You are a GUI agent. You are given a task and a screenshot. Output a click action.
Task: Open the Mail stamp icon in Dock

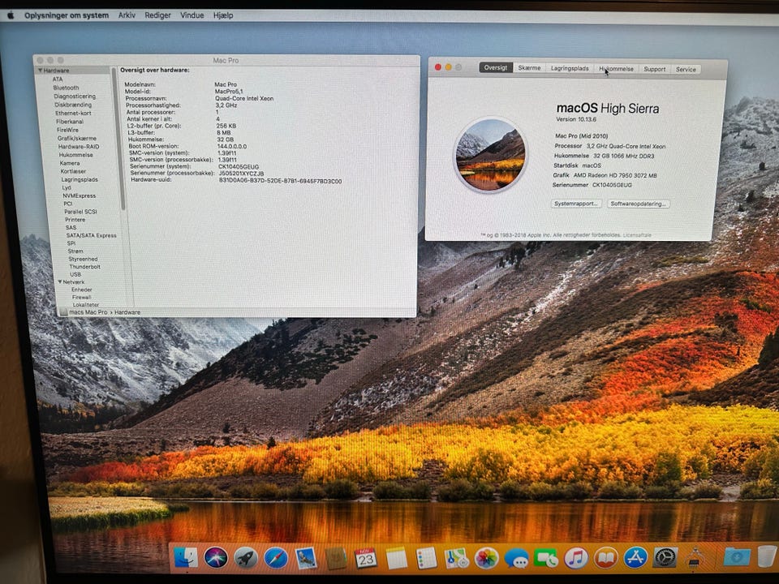pos(306,559)
